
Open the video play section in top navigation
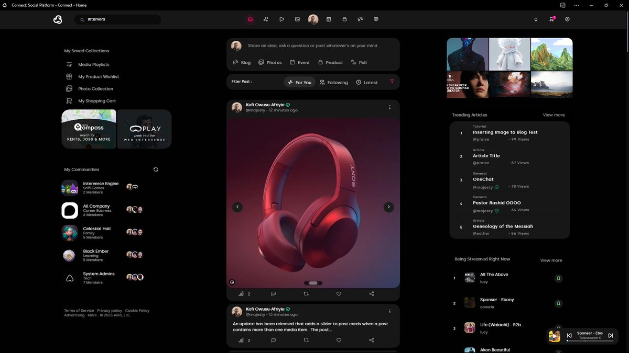[x=281, y=19]
